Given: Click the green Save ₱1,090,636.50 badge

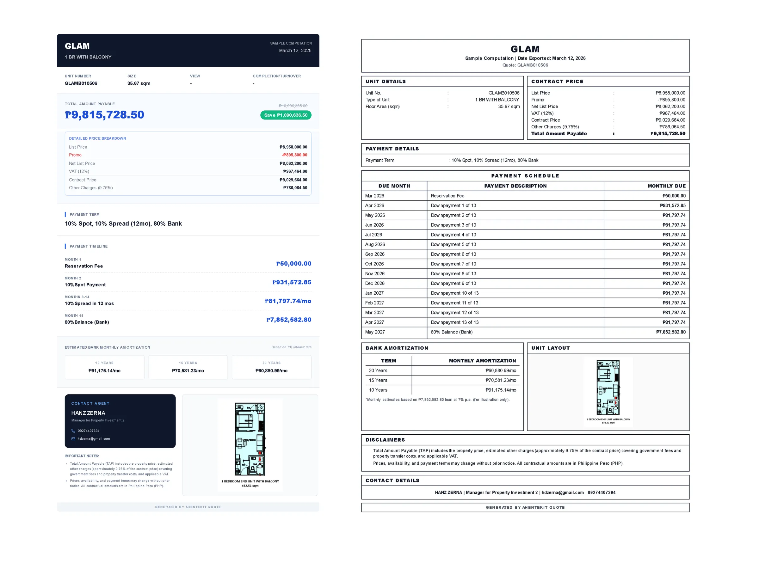Looking at the screenshot, I should click(286, 115).
